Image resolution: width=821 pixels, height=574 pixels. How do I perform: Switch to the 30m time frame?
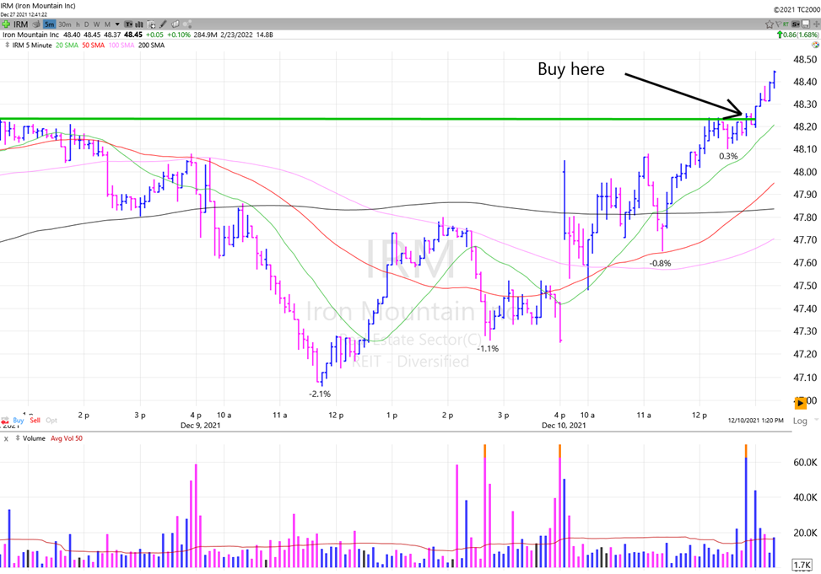(65, 24)
